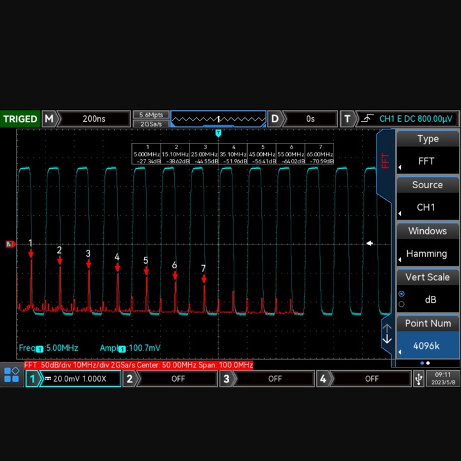Click peak table cell 15.10MHz
The image size is (461, 461).
point(175,154)
